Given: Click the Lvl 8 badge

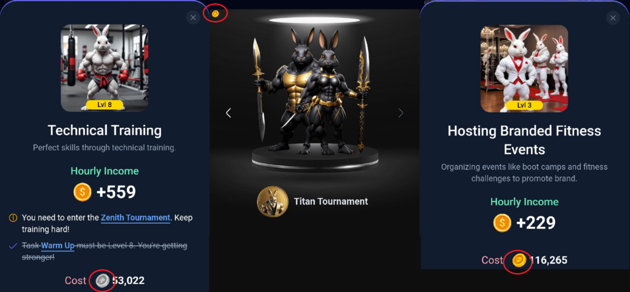Looking at the screenshot, I should 105,105.
